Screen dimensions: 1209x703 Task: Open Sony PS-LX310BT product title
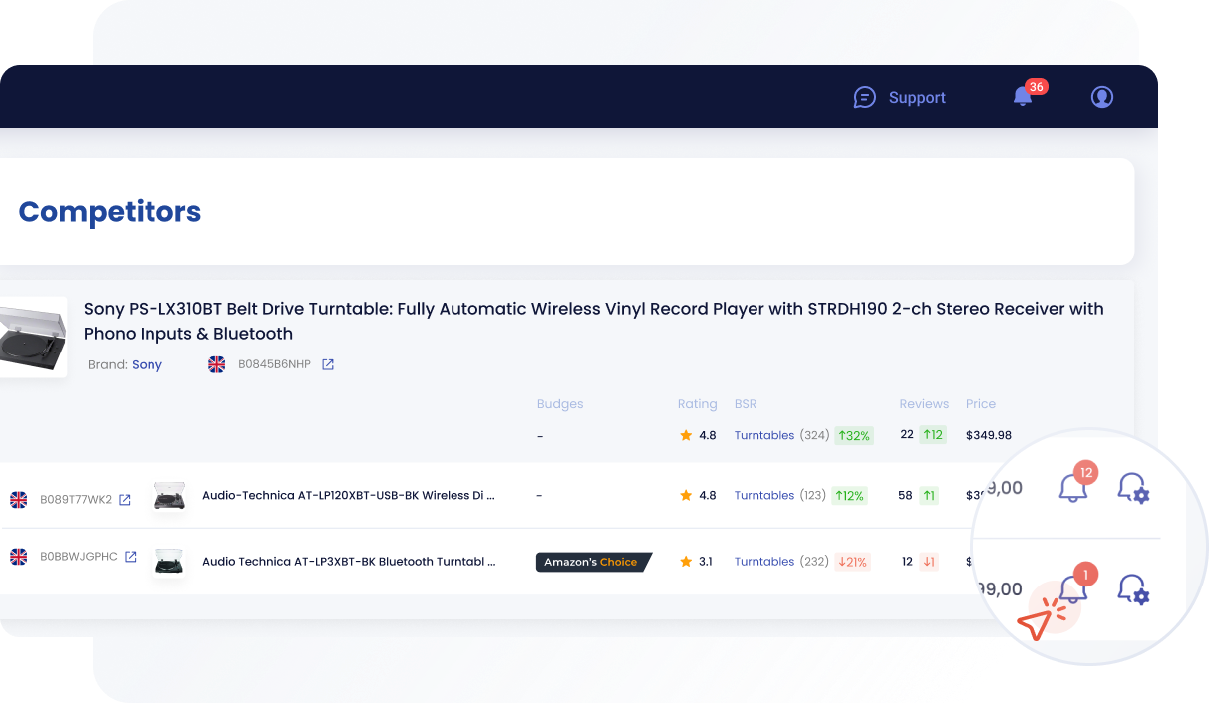[x=593, y=321]
